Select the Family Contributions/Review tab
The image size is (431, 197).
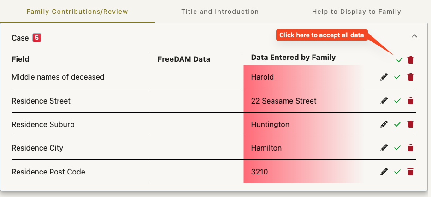77,12
